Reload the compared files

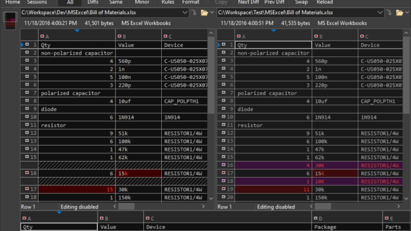pos(324,3)
